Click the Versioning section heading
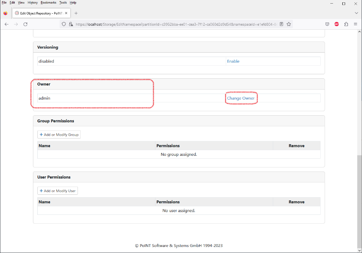This screenshot has height=253, width=362. click(x=48, y=47)
